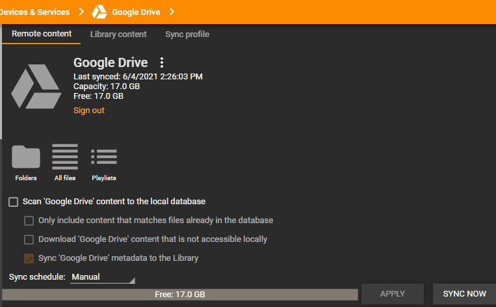
Task: Click the large Google Drive logo
Action: [x=36, y=86]
